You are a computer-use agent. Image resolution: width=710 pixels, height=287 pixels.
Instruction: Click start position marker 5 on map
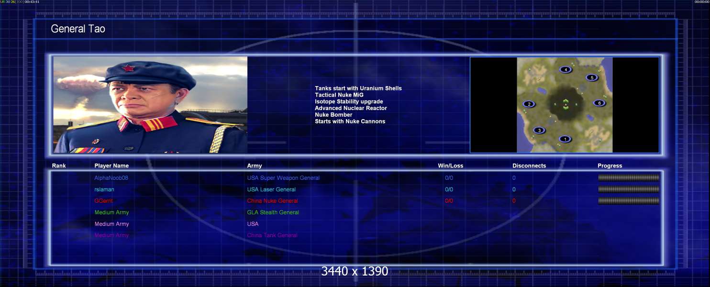[592, 77]
